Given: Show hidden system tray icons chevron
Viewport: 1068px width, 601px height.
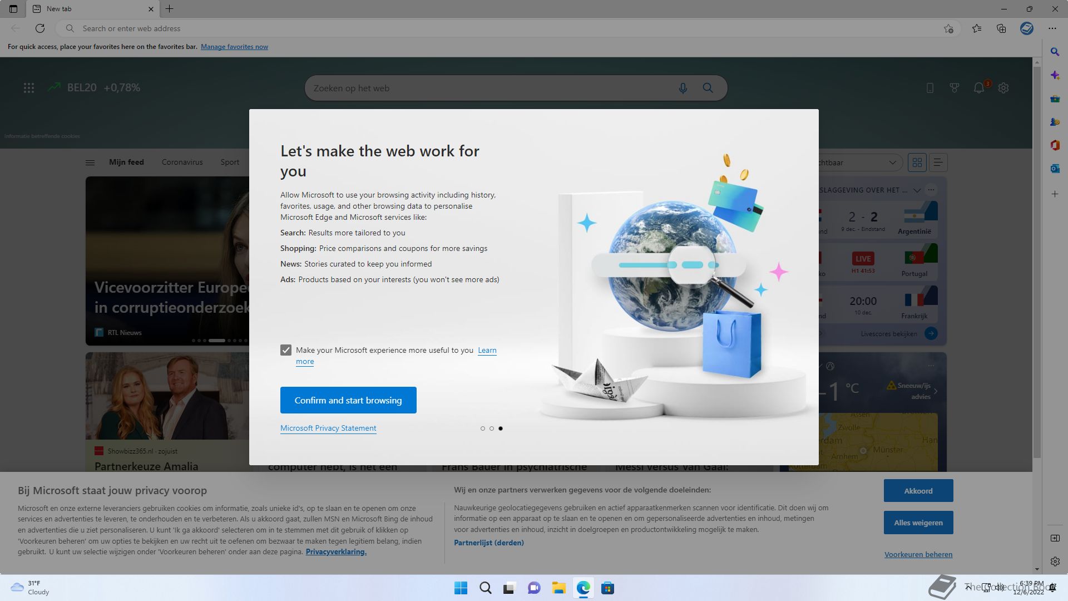Looking at the screenshot, I should coord(968,587).
